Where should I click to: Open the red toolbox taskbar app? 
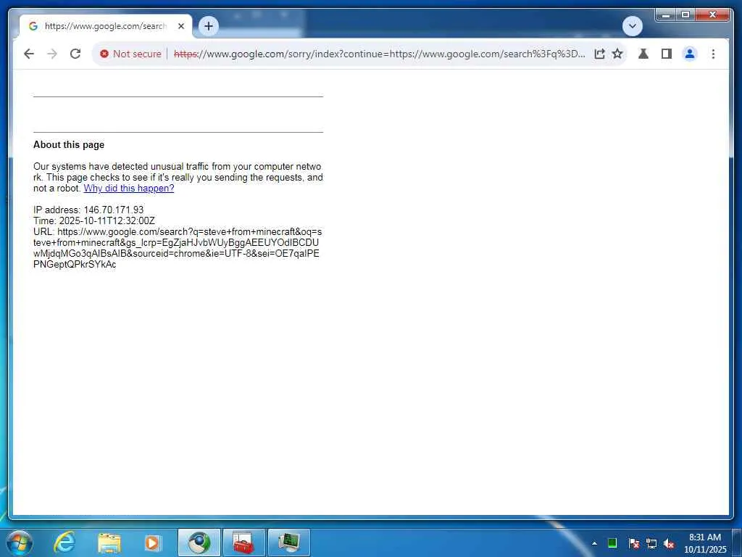243,542
